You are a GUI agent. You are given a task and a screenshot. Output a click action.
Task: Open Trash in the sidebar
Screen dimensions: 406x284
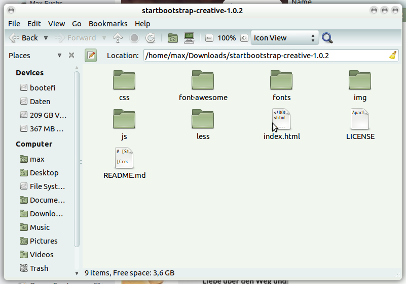tap(34, 268)
